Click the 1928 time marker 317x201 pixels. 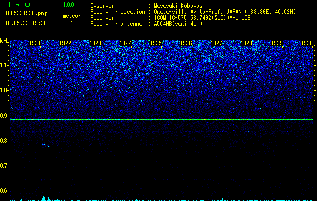tap(246, 43)
